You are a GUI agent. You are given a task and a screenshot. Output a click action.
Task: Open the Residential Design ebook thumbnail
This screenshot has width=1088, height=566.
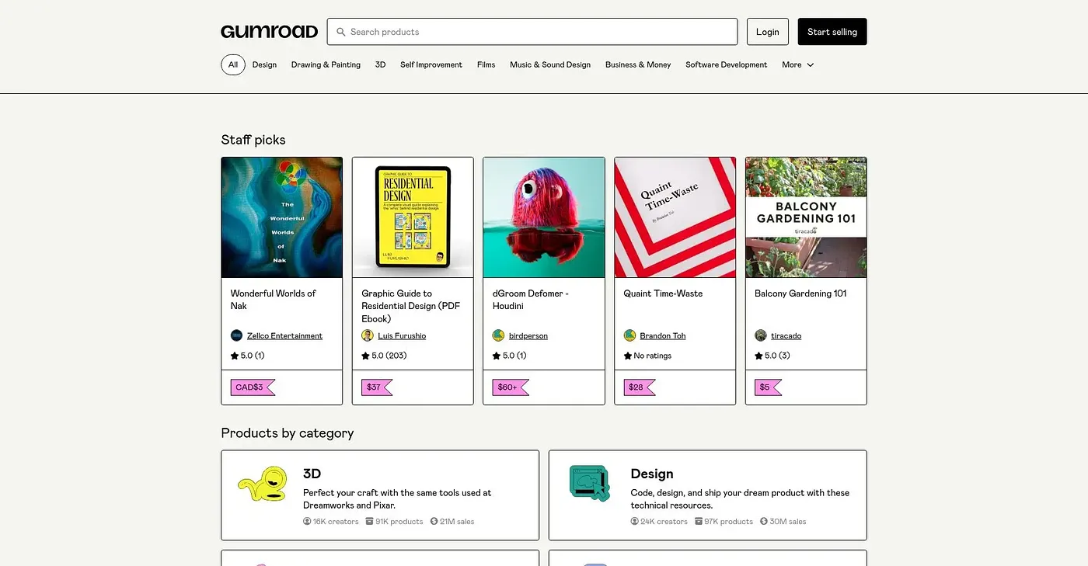(x=413, y=217)
